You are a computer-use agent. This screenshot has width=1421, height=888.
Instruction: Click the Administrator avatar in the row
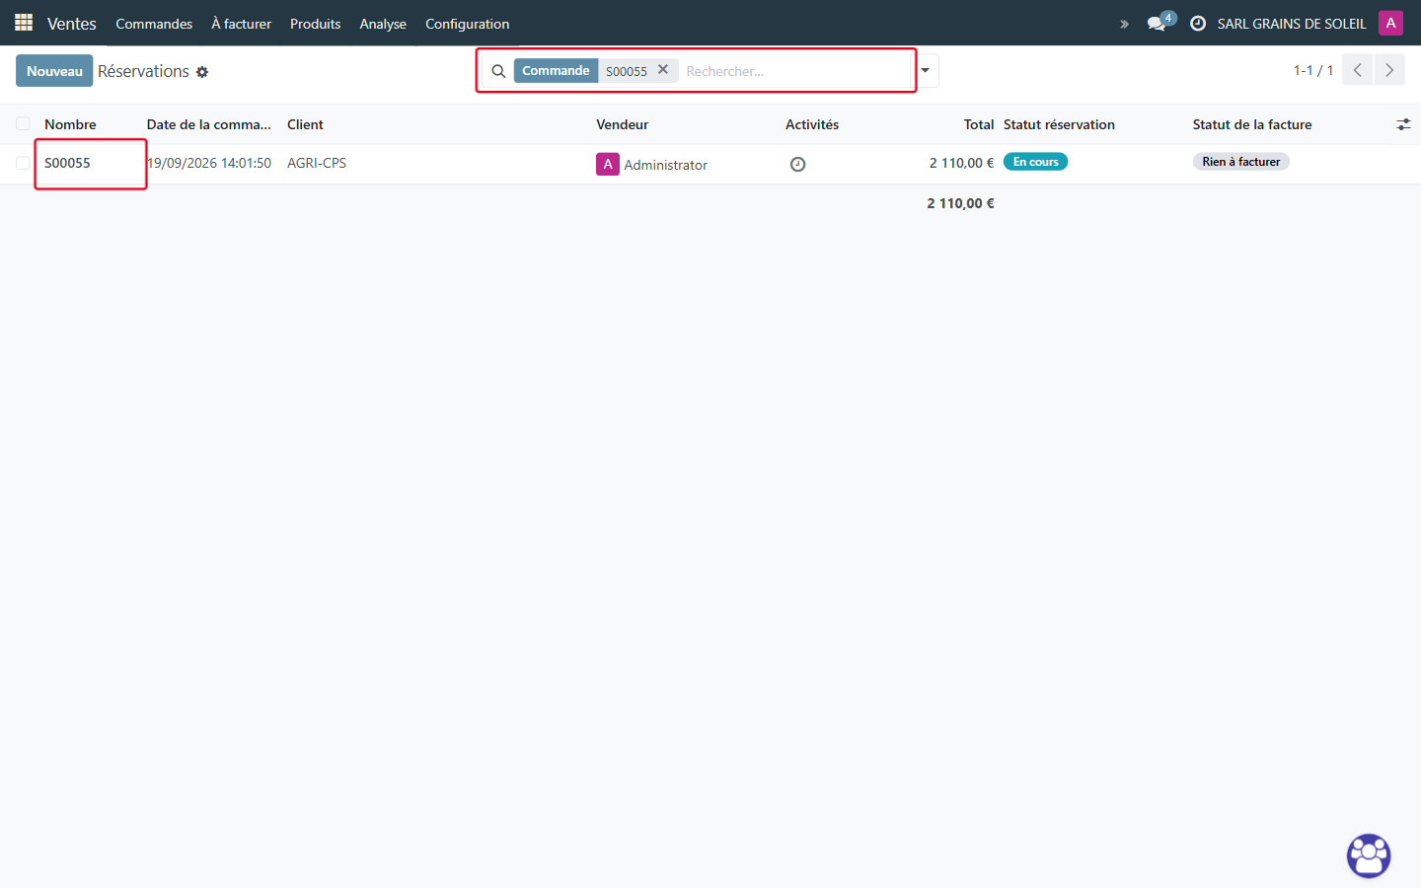[608, 165]
